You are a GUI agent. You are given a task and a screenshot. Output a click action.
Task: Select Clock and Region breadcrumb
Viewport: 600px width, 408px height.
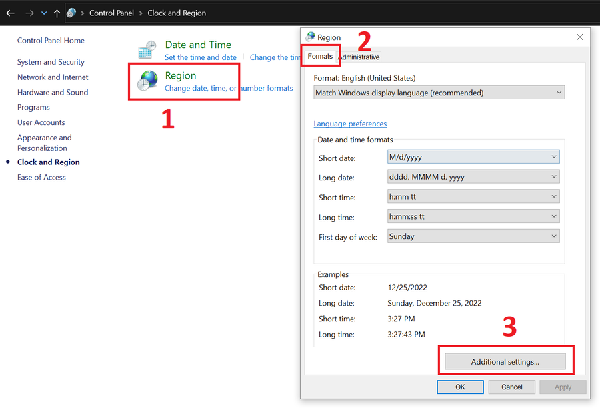(x=177, y=13)
